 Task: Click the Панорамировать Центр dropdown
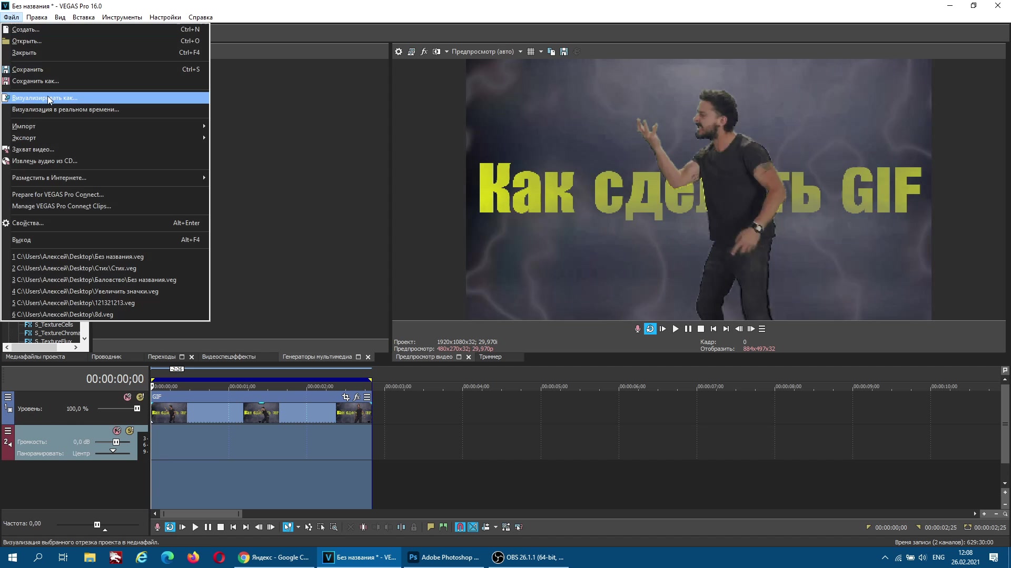pos(81,453)
